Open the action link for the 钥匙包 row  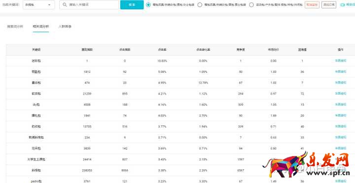341,72
